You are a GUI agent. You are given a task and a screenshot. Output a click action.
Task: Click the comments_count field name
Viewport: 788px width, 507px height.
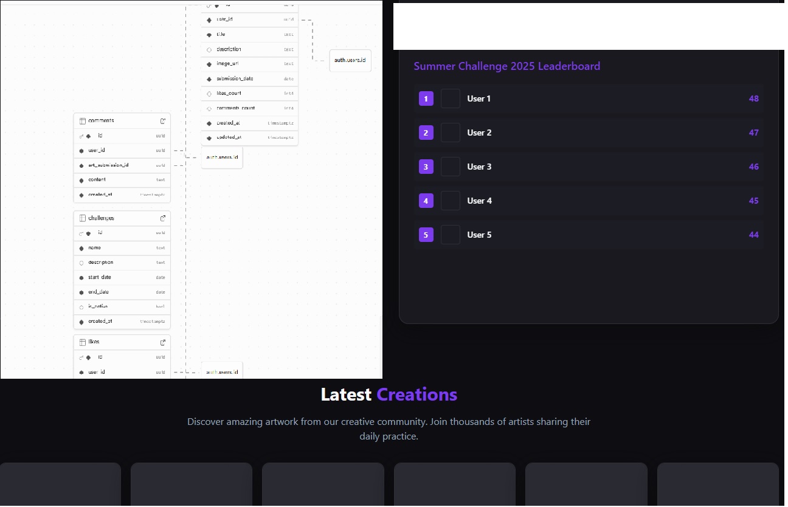pos(236,108)
